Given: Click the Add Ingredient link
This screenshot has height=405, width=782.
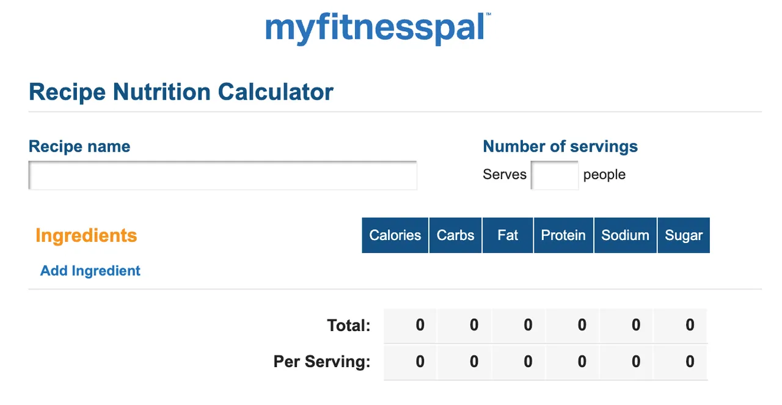Looking at the screenshot, I should [90, 271].
